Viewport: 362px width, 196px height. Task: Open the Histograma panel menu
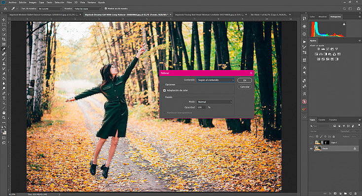[359, 17]
